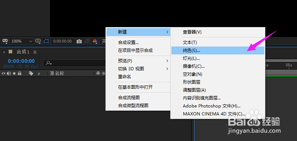Click the viewer current time 0:00:00:00 field
The height and width of the screenshot is (141, 297).
(63, 41)
